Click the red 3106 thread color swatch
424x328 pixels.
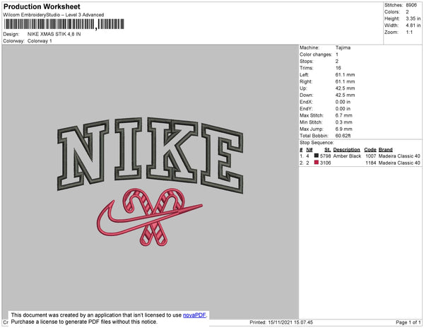[317, 163]
